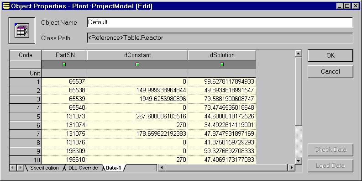Confirm with the OK button
362x181 pixels.
point(330,55)
